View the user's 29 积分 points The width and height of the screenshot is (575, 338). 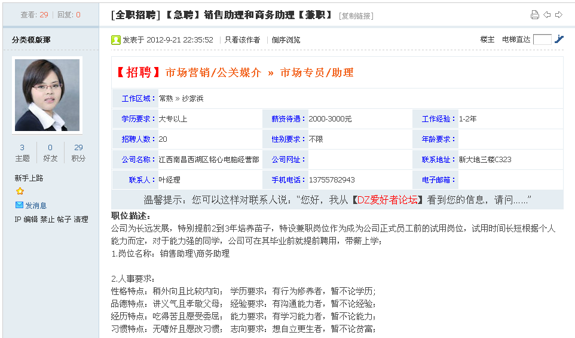(78, 153)
